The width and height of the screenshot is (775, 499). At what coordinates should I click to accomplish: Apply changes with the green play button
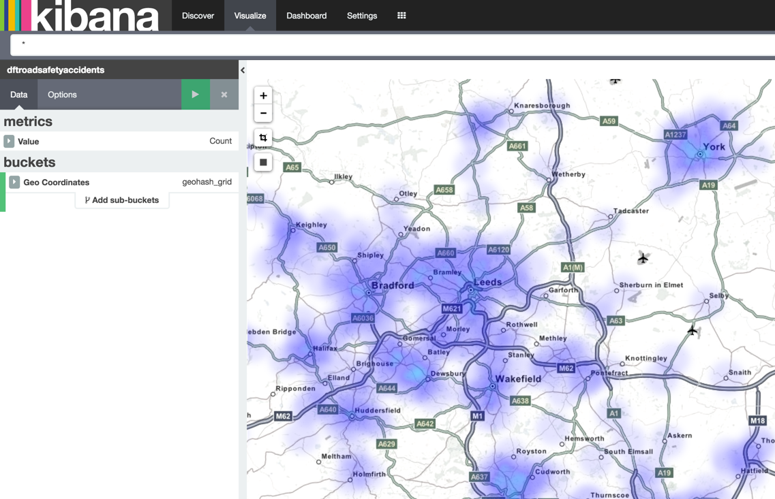[x=195, y=95]
